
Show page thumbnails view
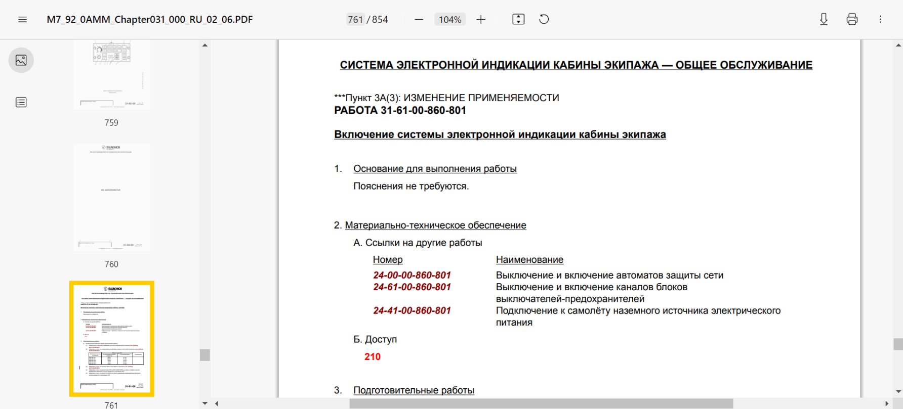pos(21,60)
